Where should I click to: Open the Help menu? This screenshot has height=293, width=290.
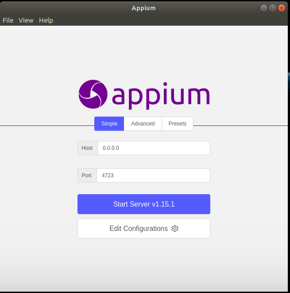click(46, 20)
